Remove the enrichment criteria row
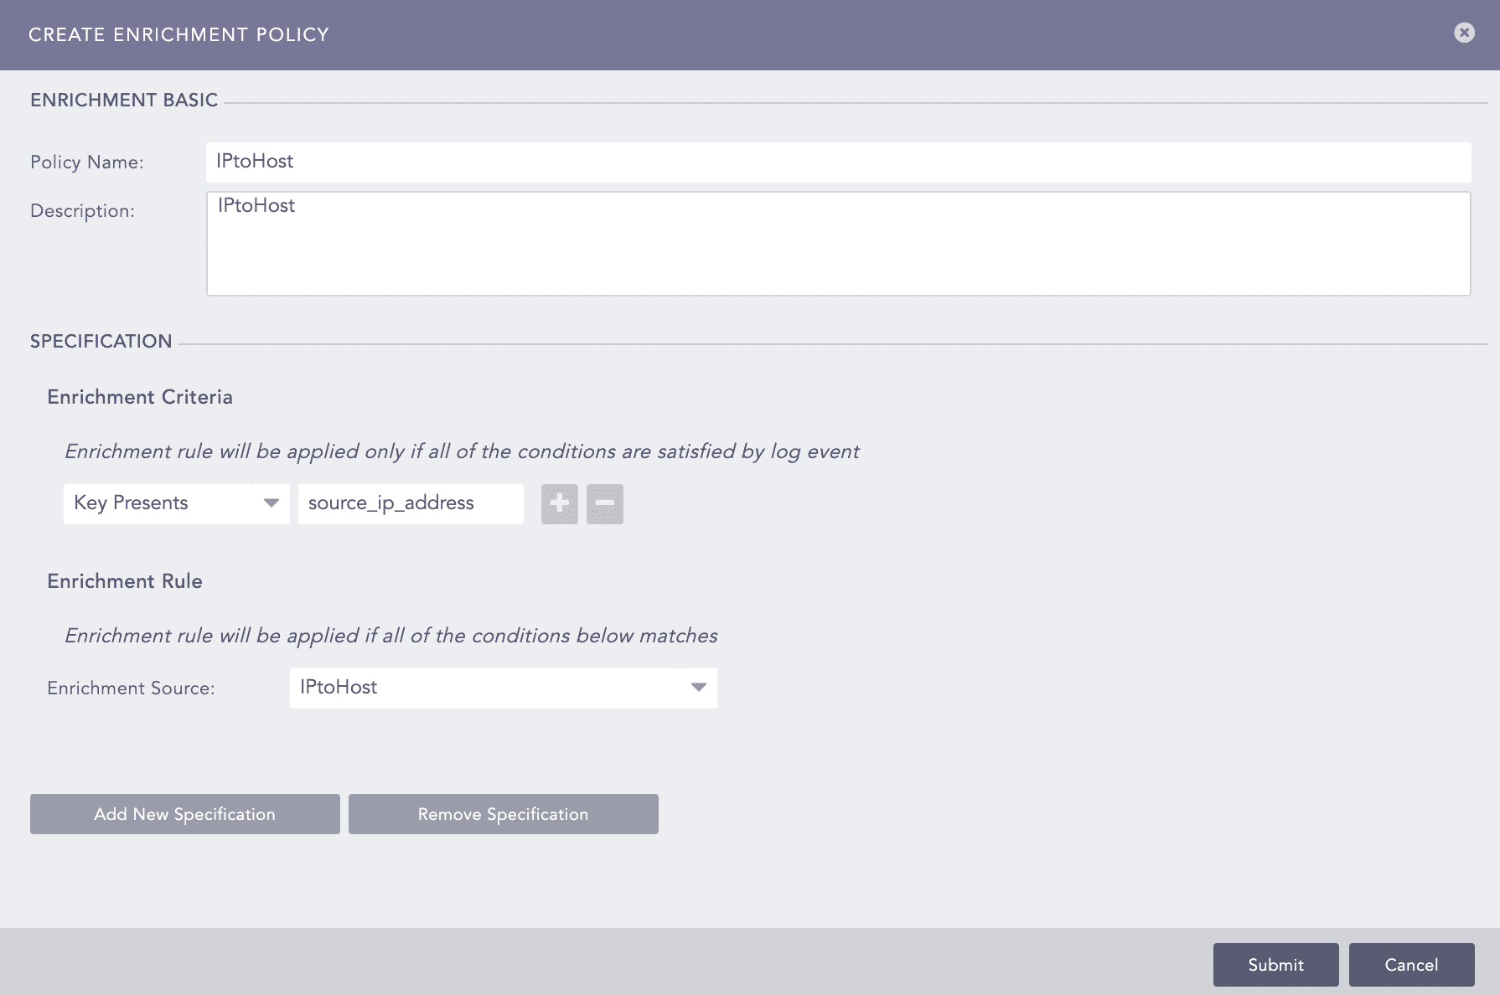The image size is (1500, 995). 604,504
